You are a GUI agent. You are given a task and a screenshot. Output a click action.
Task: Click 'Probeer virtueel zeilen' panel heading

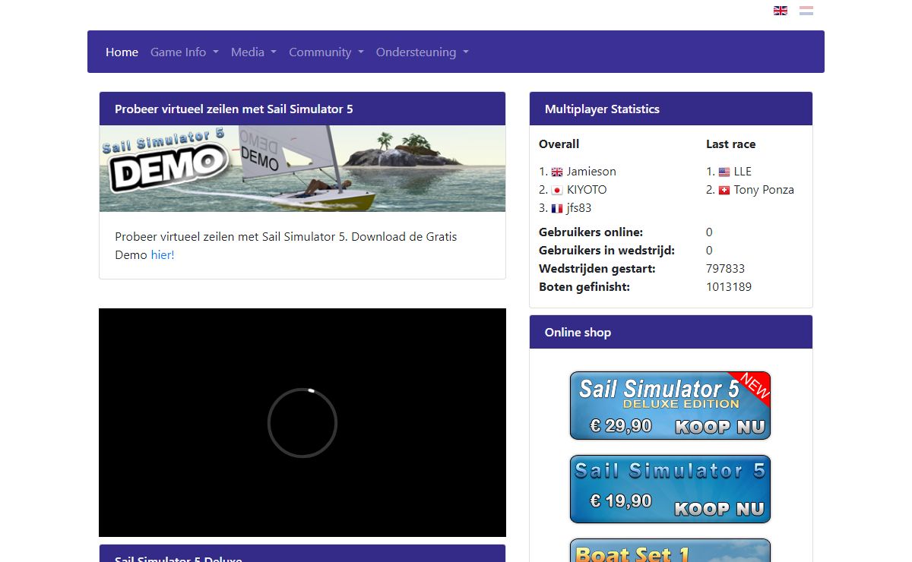click(x=302, y=109)
